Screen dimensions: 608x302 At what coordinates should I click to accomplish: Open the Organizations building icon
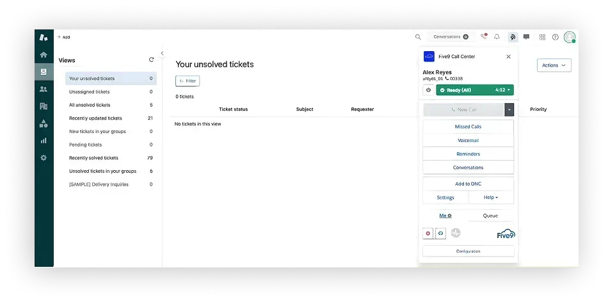click(x=44, y=106)
